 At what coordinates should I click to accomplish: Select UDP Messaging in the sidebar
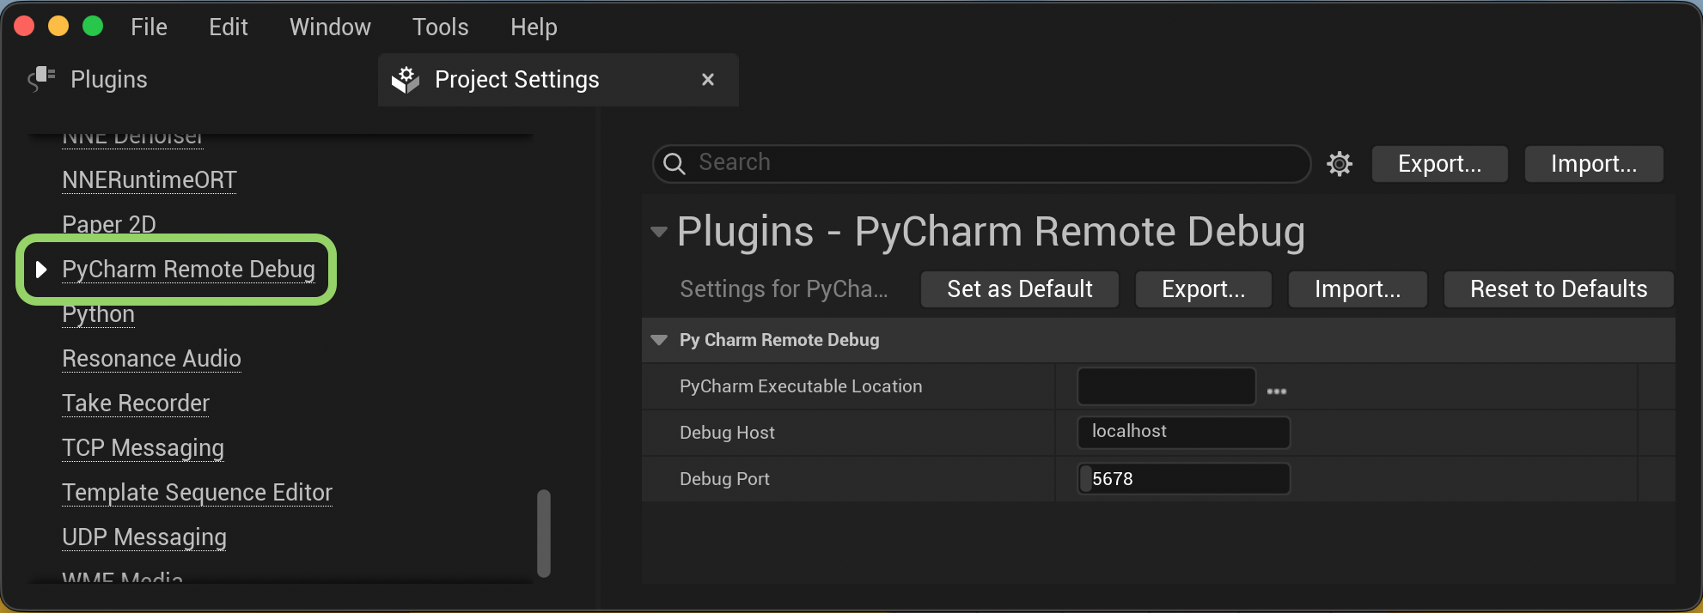click(x=144, y=537)
